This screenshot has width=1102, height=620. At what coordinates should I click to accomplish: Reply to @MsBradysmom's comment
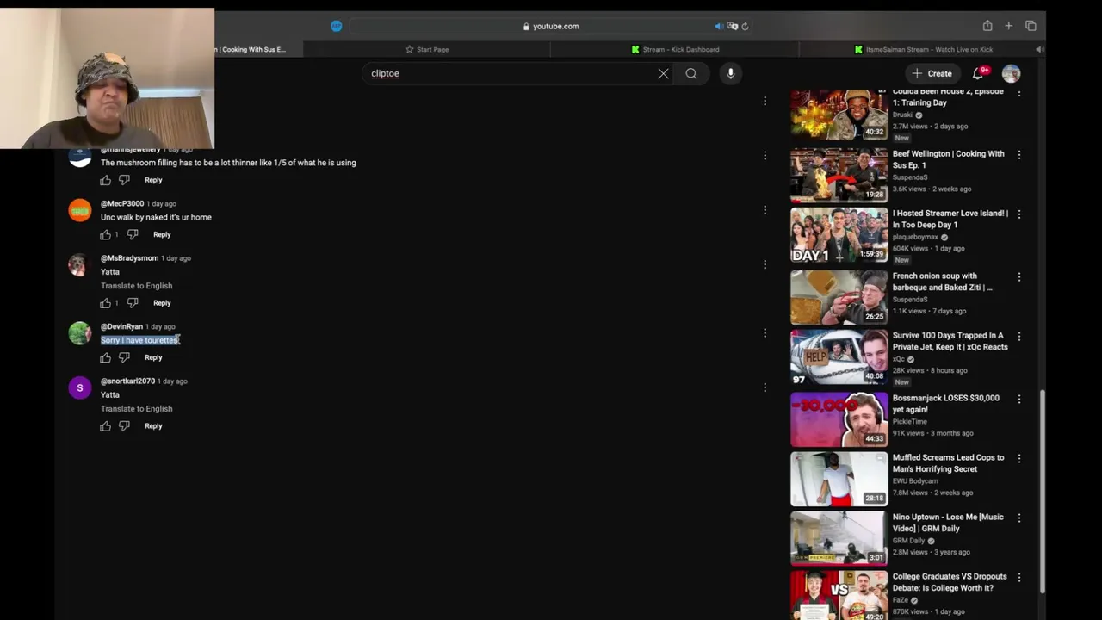pos(162,303)
